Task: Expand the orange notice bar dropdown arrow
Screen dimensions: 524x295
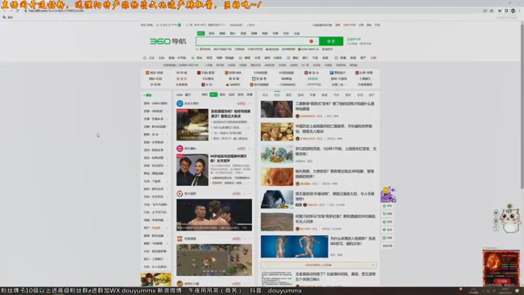Action: 373,265
